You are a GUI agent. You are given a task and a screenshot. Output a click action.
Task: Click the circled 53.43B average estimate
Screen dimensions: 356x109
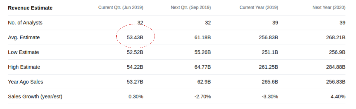135,38
